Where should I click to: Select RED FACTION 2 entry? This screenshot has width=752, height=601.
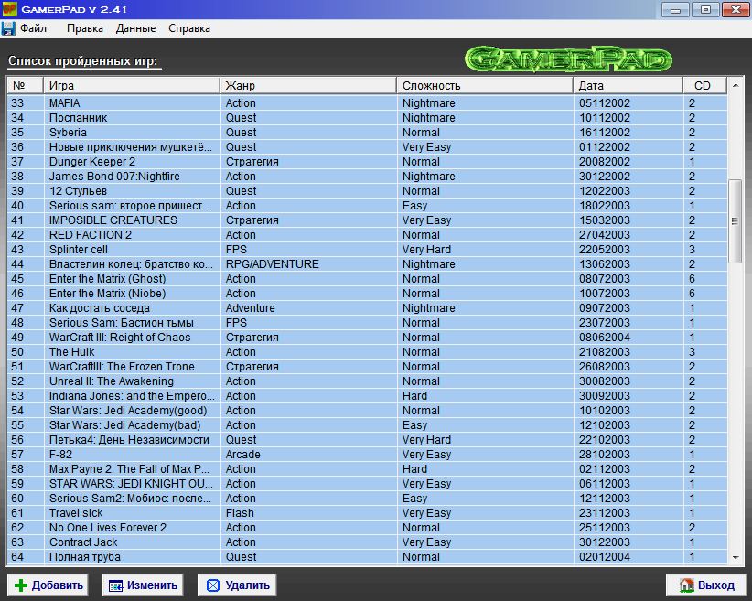pyautogui.click(x=368, y=234)
